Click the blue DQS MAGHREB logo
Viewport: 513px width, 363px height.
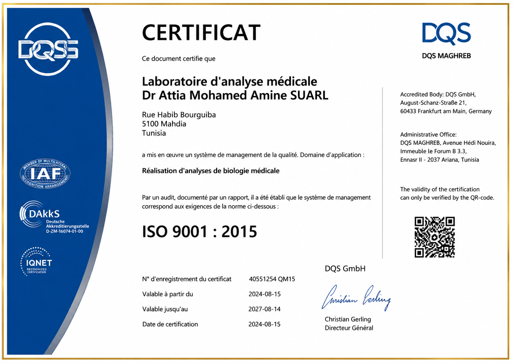446,41
